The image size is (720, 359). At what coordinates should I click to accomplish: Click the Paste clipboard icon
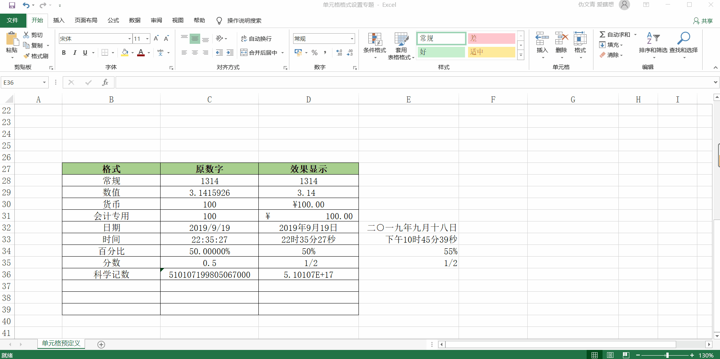point(12,39)
